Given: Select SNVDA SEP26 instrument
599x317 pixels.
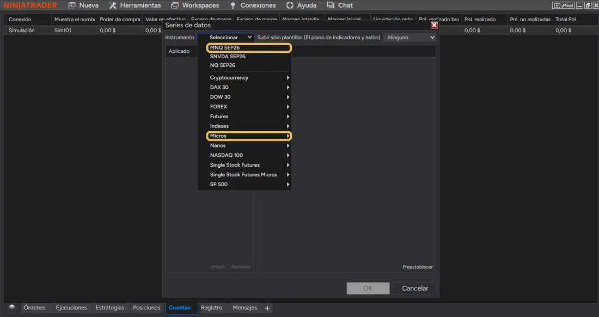Looking at the screenshot, I should [244, 56].
